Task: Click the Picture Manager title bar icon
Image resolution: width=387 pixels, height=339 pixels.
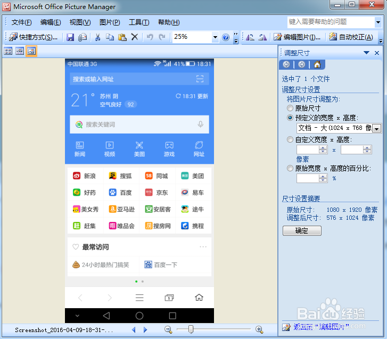Action: 6,7
